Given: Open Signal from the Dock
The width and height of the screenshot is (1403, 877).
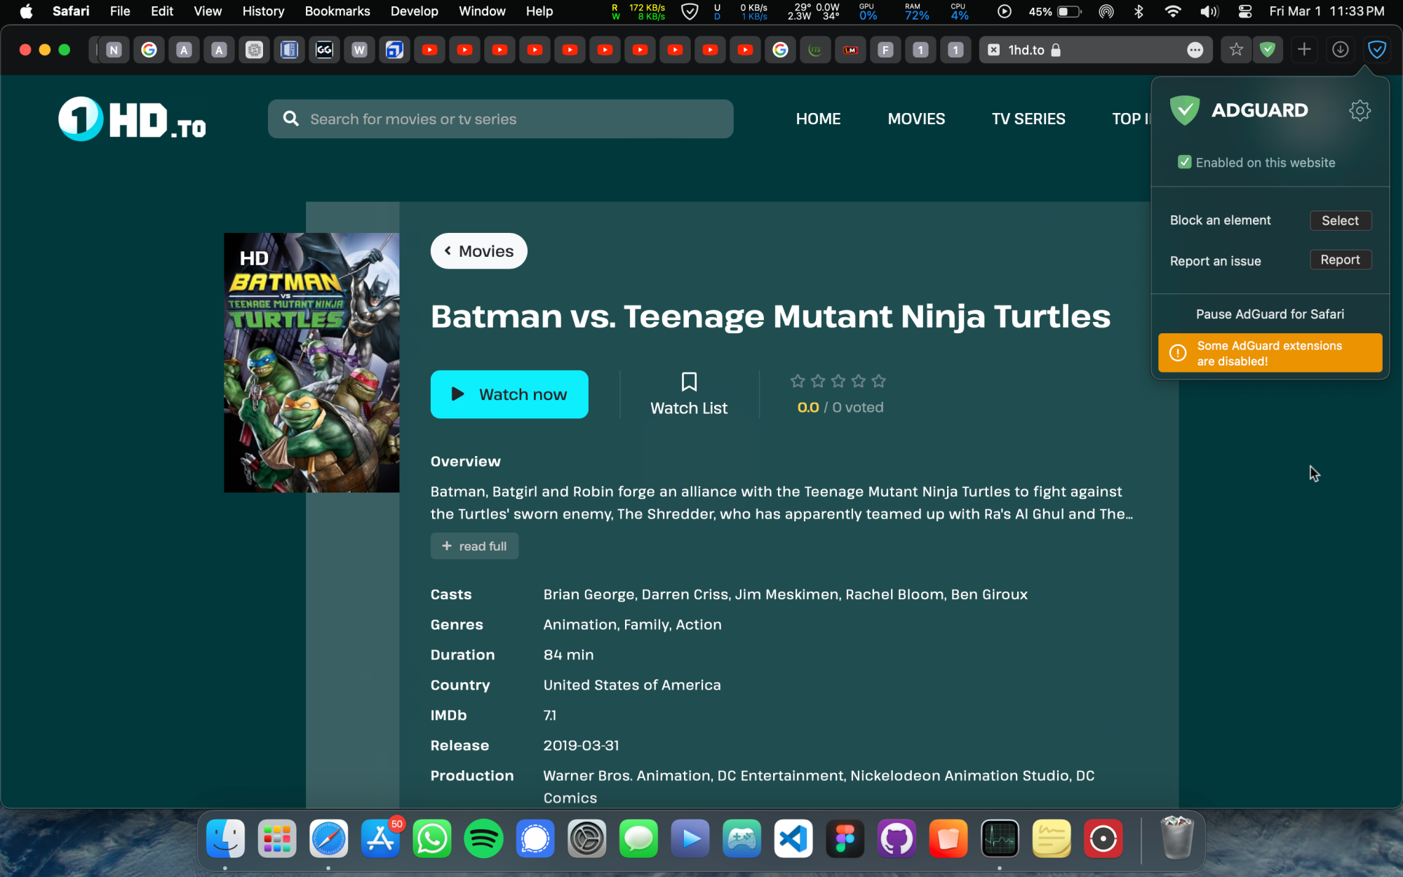Looking at the screenshot, I should pyautogui.click(x=535, y=838).
